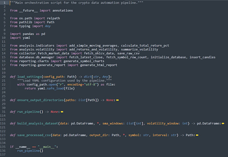Click 'interval' parameter on line 123
The width and height of the screenshot is (228, 157).
pyautogui.click(x=160, y=135)
